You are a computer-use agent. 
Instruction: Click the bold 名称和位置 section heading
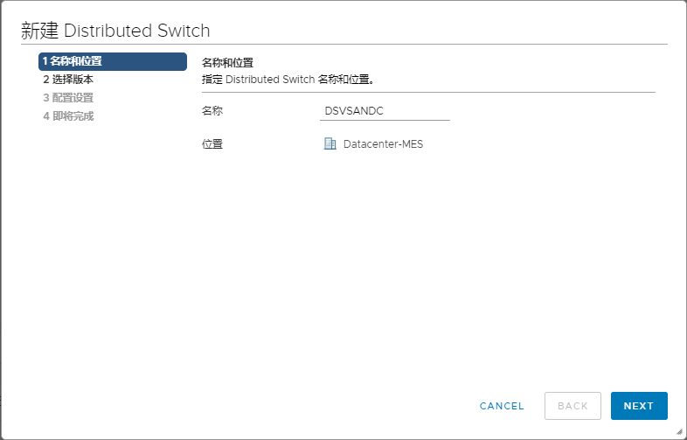pos(227,63)
